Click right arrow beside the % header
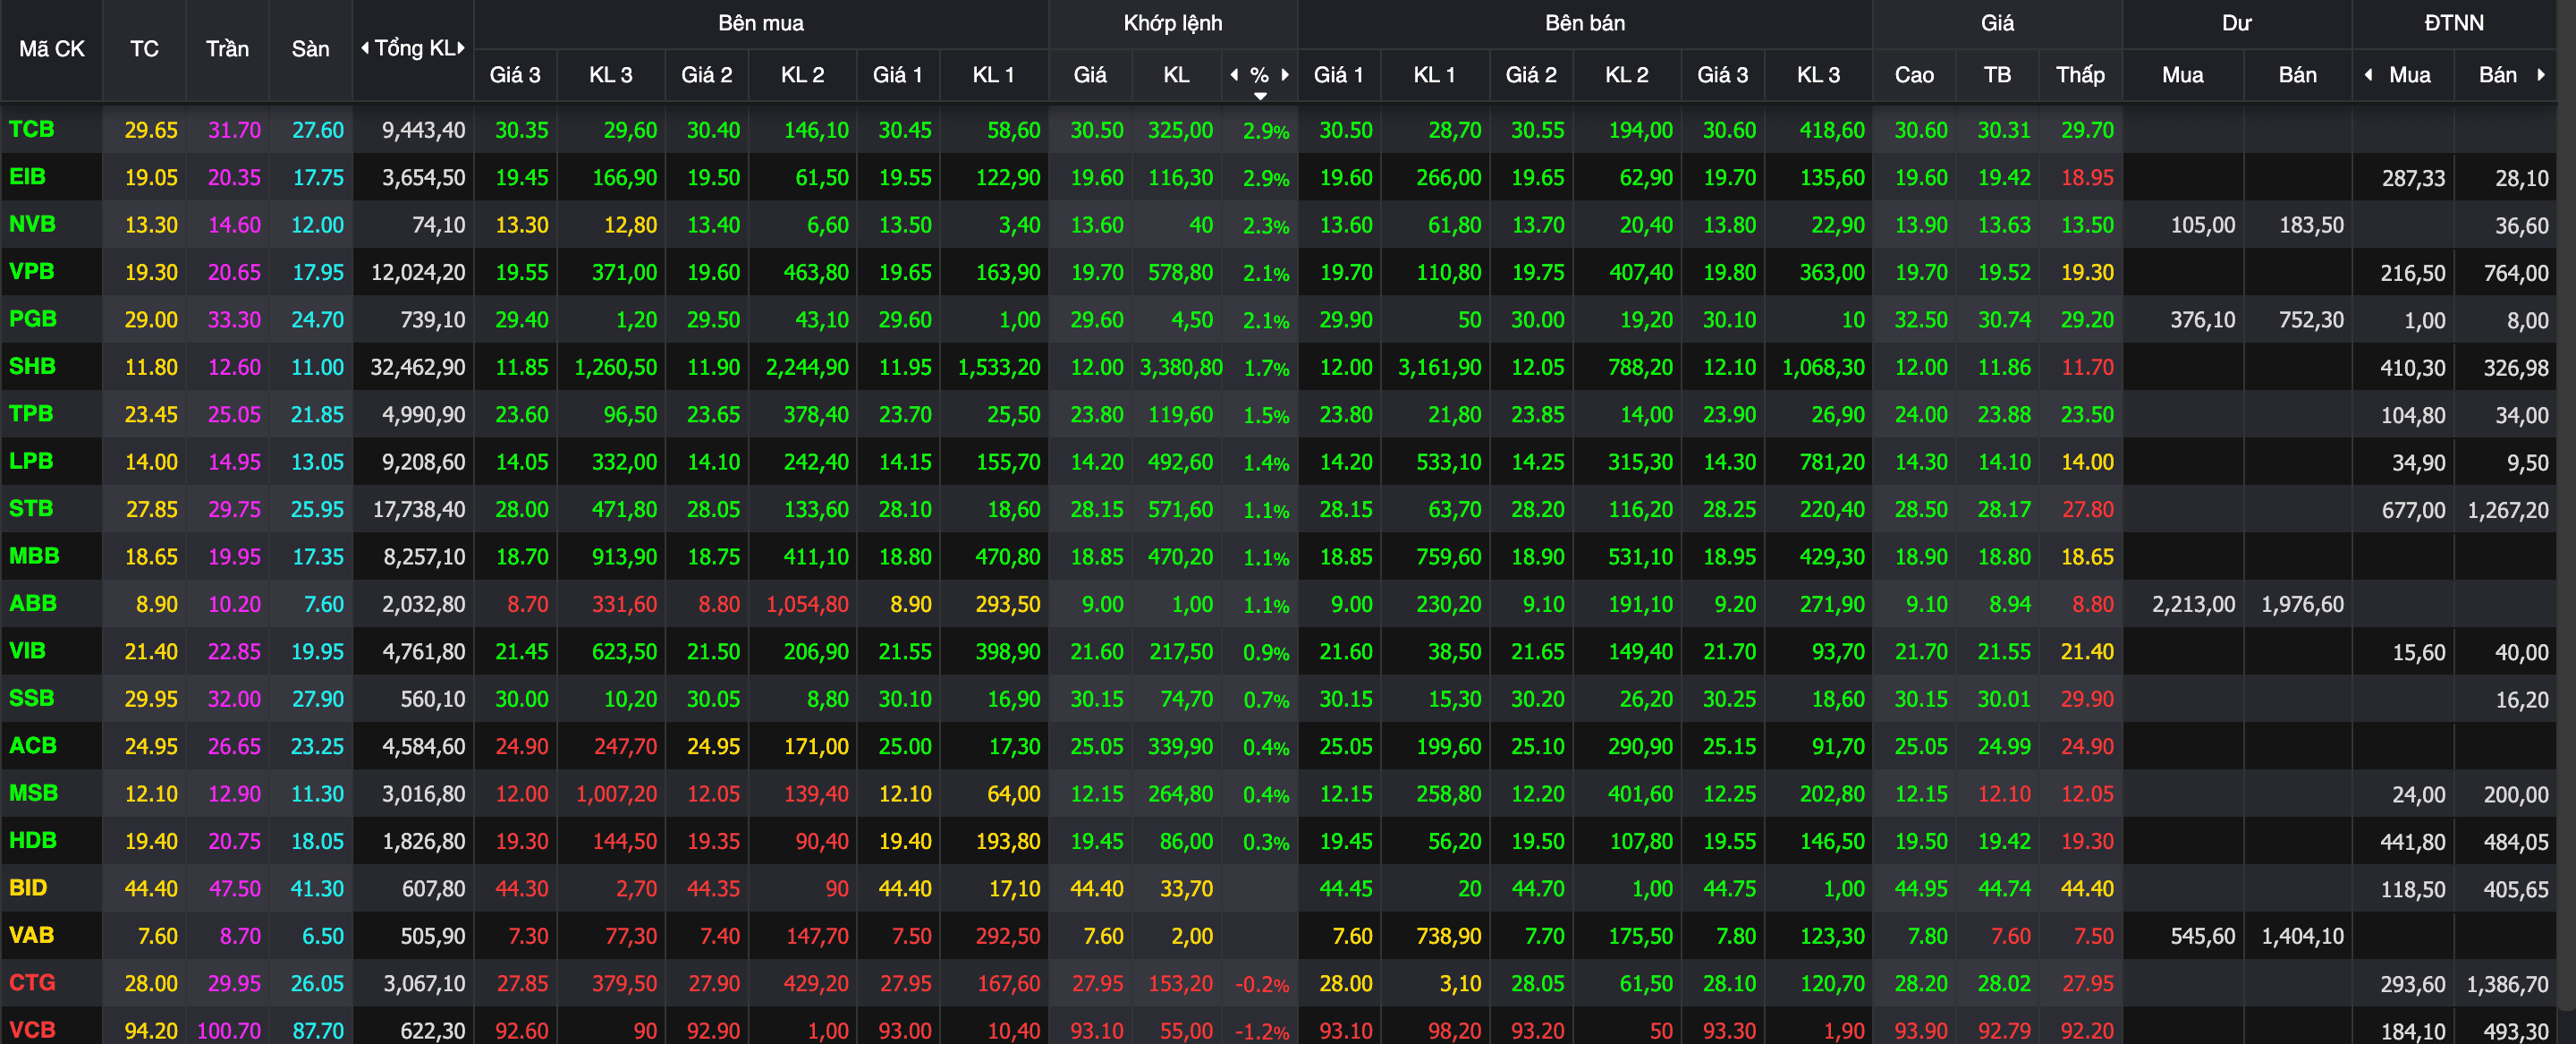Screen dimensions: 2576x1044 1285,75
